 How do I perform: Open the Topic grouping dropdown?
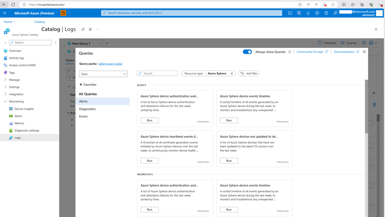tap(103, 74)
